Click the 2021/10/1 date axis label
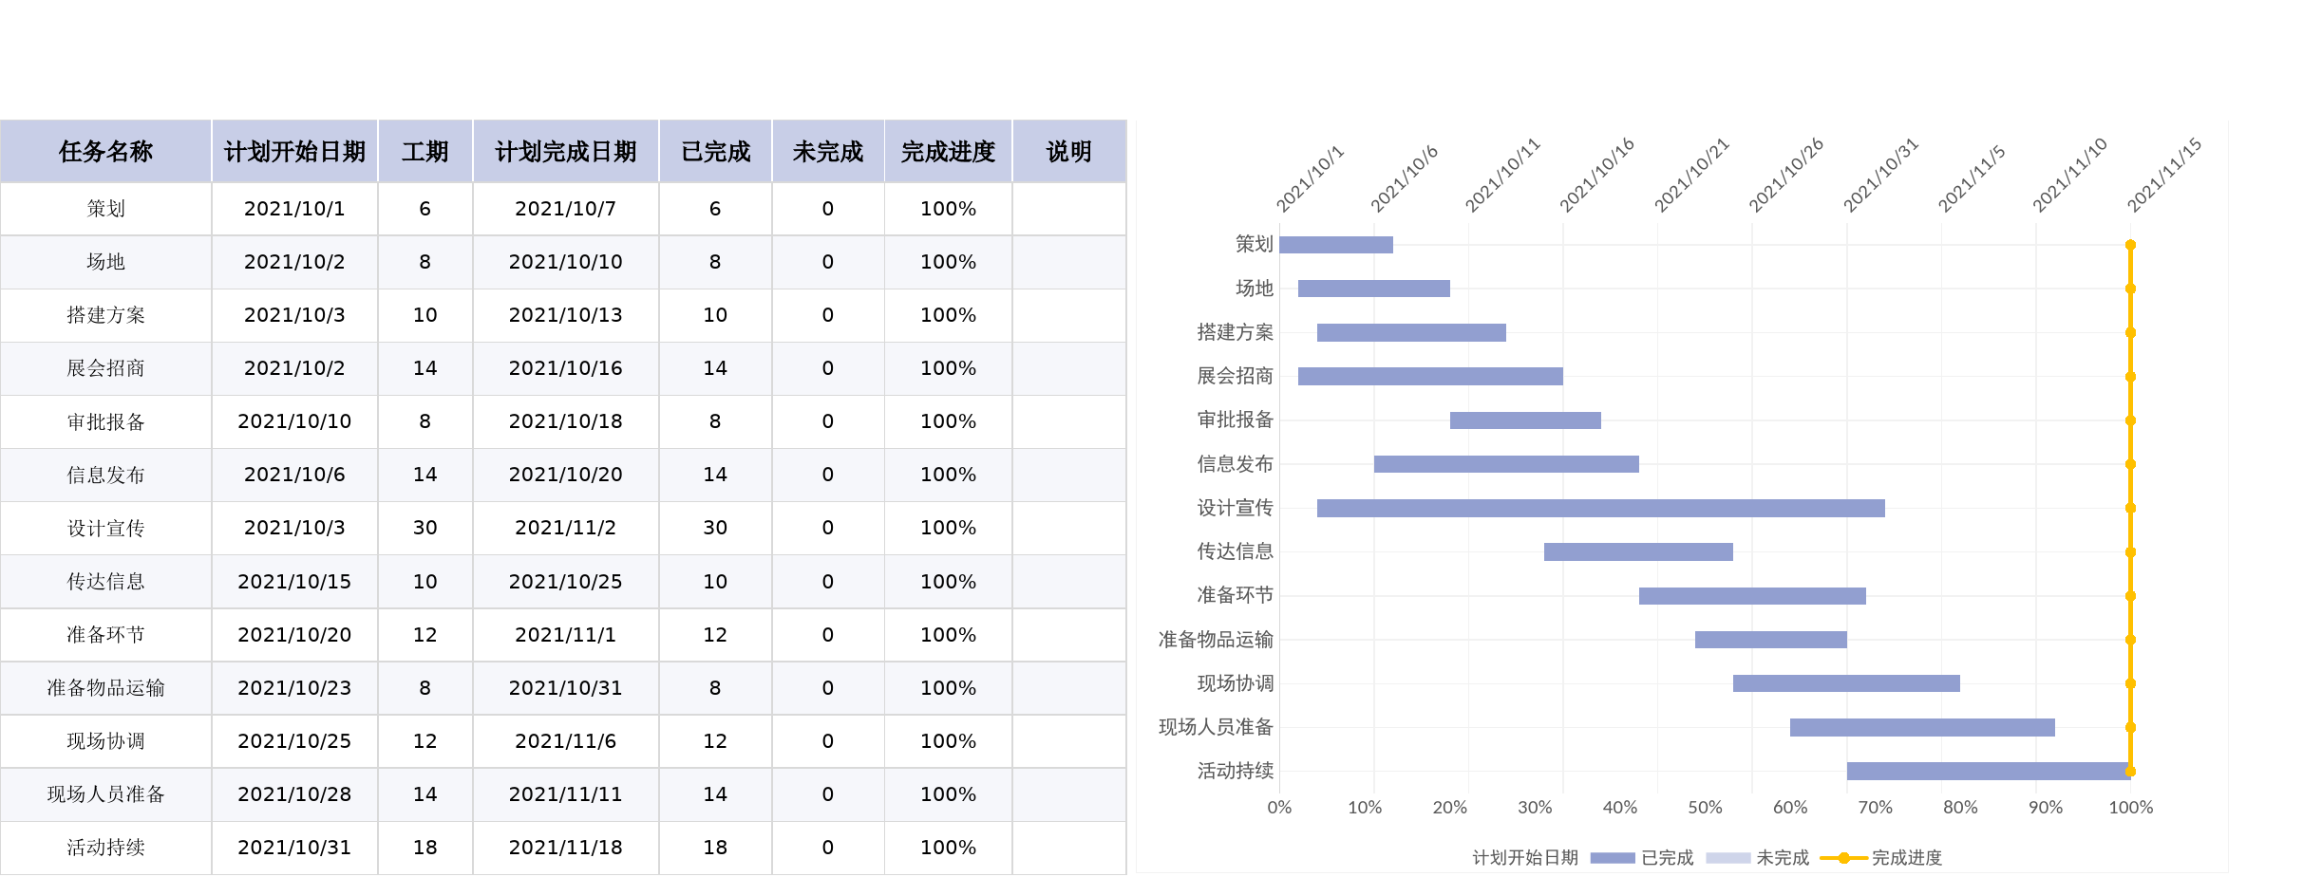Viewport: 2303px width, 877px height. point(1310,178)
